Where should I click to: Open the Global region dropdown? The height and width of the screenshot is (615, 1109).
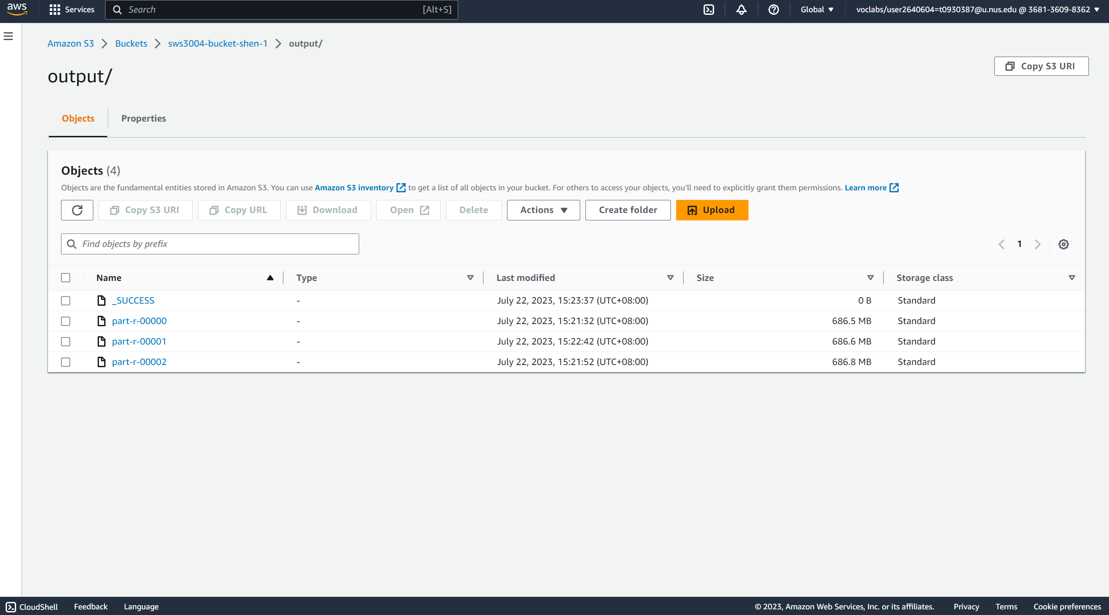[x=817, y=10]
